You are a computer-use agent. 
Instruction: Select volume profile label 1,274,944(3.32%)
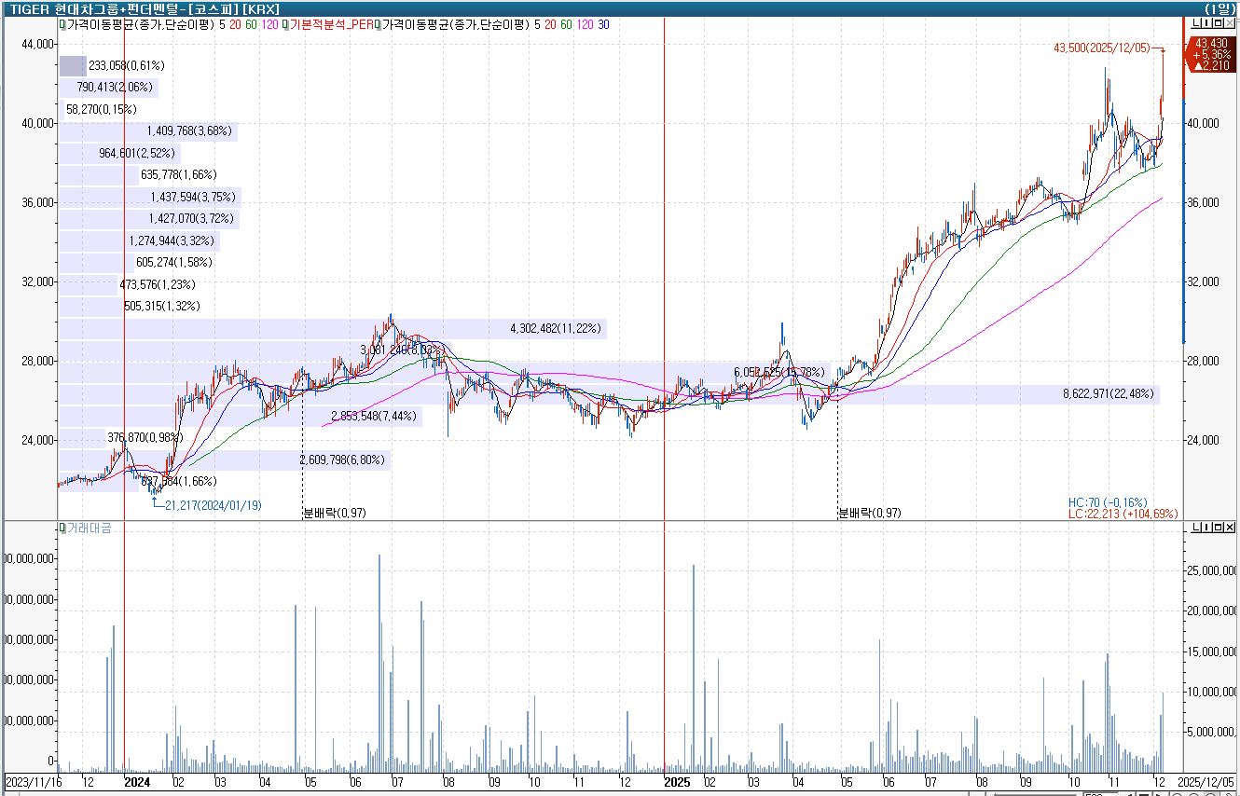172,240
